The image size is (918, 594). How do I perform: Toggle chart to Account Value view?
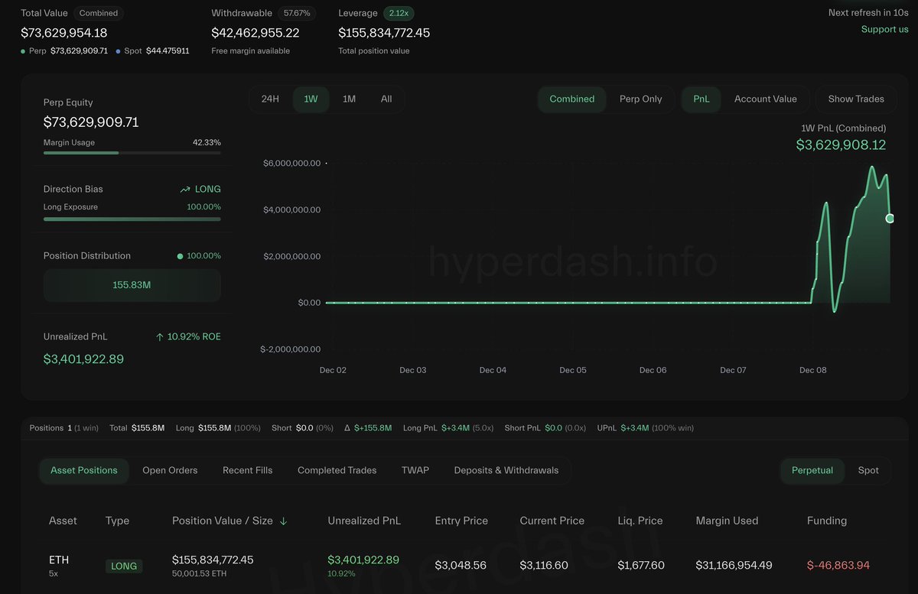[765, 99]
